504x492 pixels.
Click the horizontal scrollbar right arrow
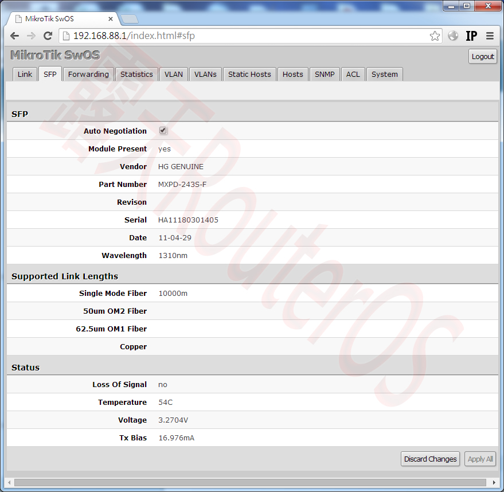(494, 482)
